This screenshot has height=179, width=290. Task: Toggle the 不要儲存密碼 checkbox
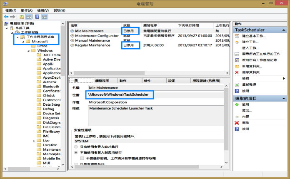(x=82, y=159)
